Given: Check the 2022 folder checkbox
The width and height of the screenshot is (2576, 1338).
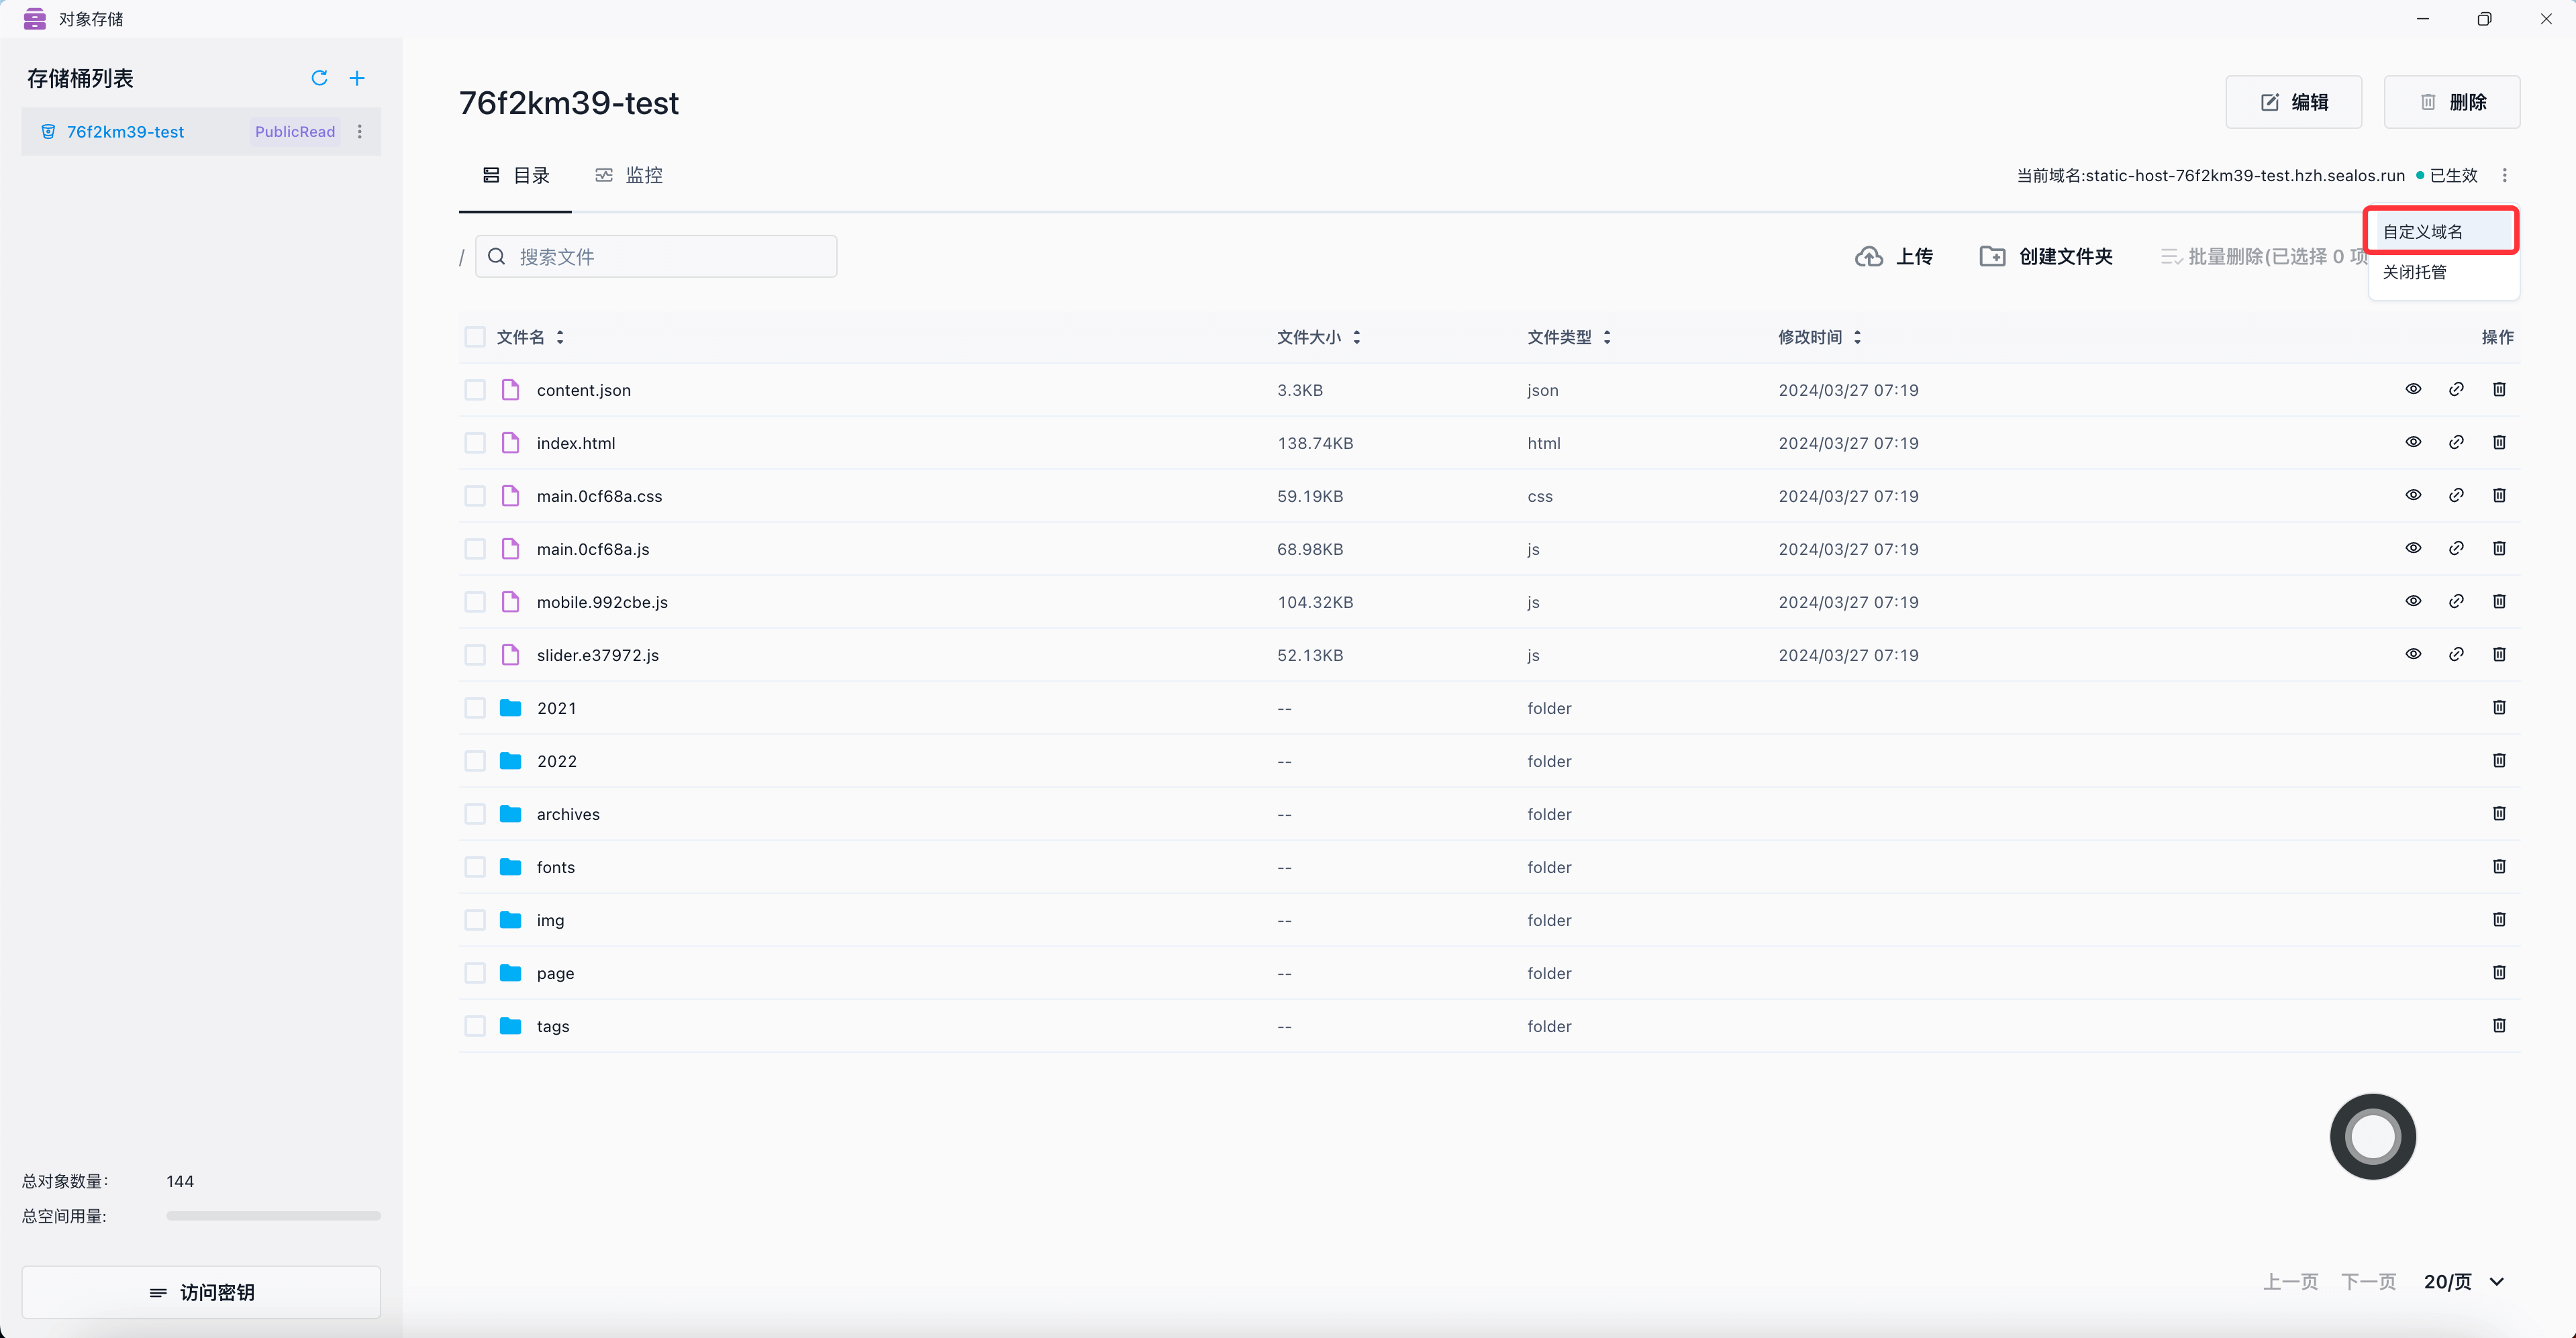Looking at the screenshot, I should pyautogui.click(x=475, y=761).
